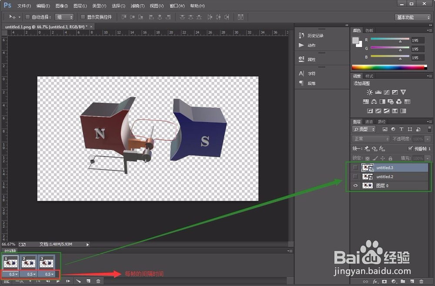Open the layer blend mode dropdown 正常
This screenshot has width=435, height=286.
[370, 138]
